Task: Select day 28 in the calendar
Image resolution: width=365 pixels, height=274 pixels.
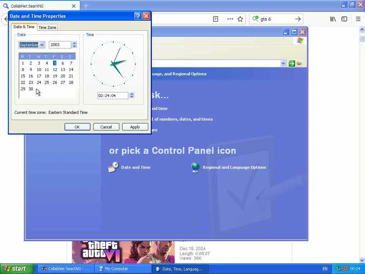Action: [71, 82]
